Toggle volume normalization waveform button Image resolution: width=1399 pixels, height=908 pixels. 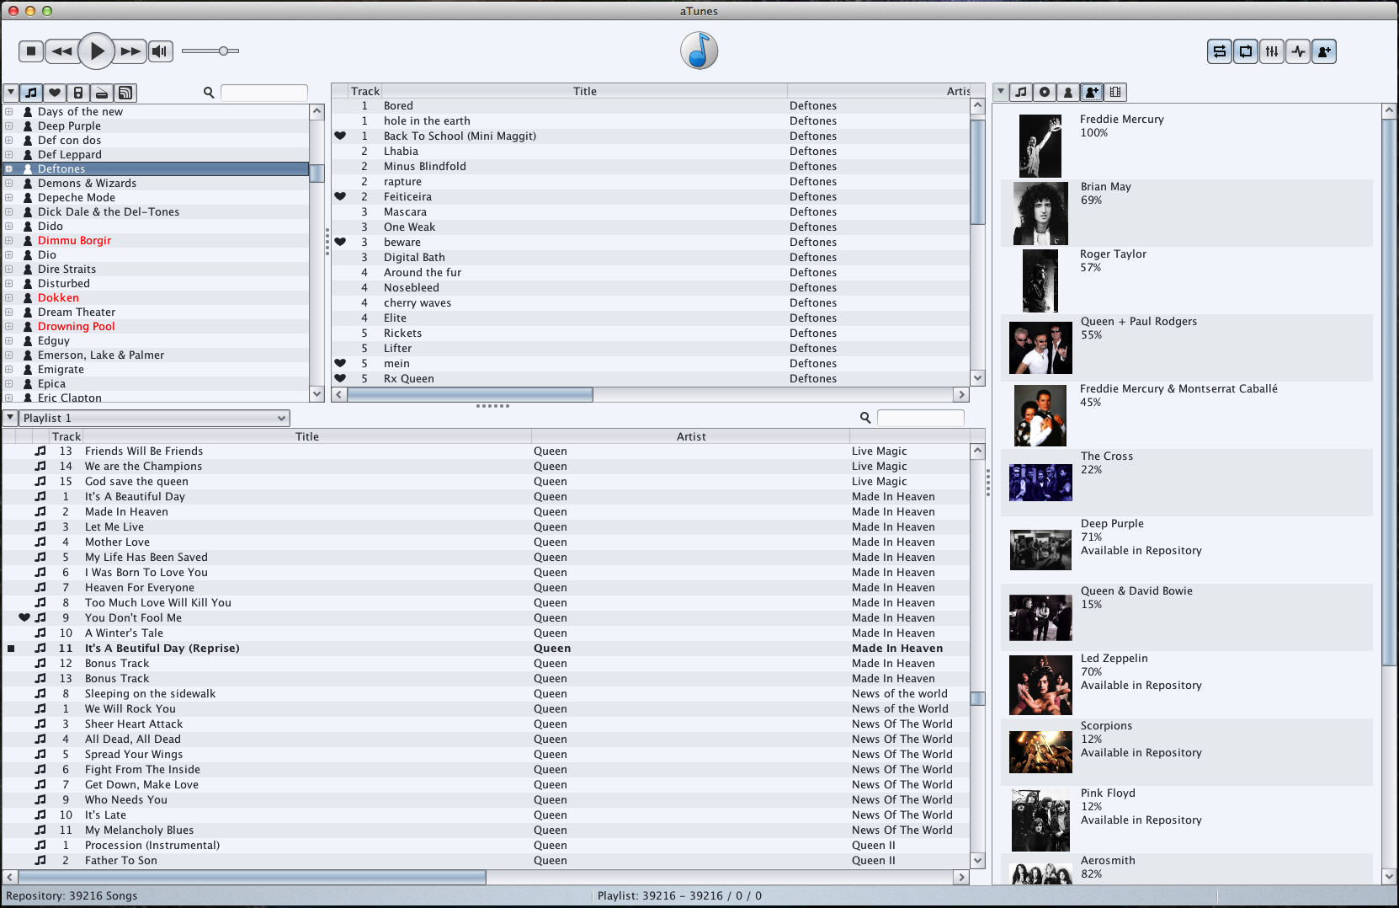(x=1298, y=51)
